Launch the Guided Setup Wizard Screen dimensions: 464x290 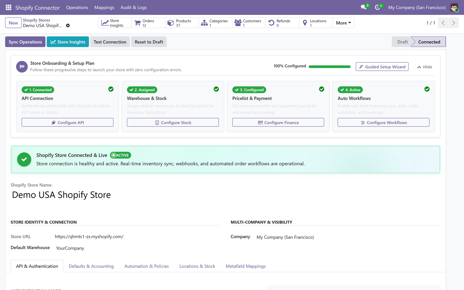[382, 67]
